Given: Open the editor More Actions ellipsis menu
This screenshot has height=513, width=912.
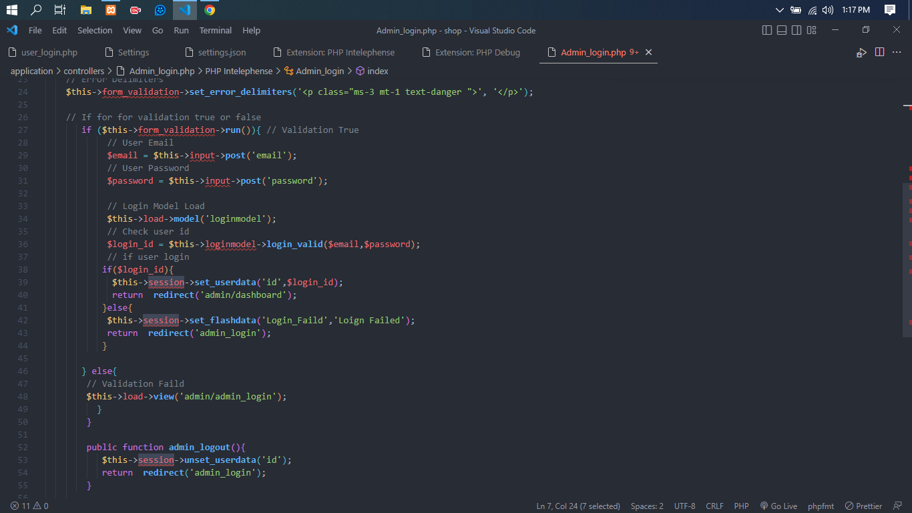Looking at the screenshot, I should pyautogui.click(x=897, y=52).
